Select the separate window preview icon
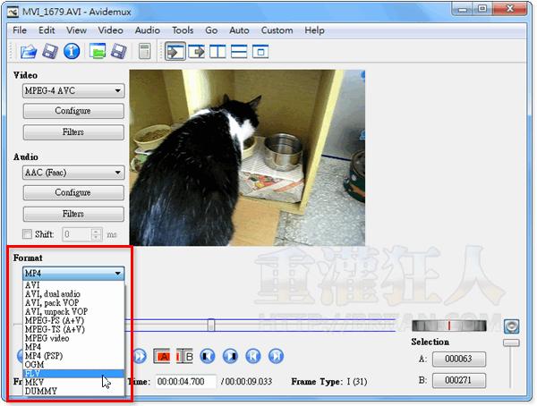537x406 pixels. (x=260, y=52)
